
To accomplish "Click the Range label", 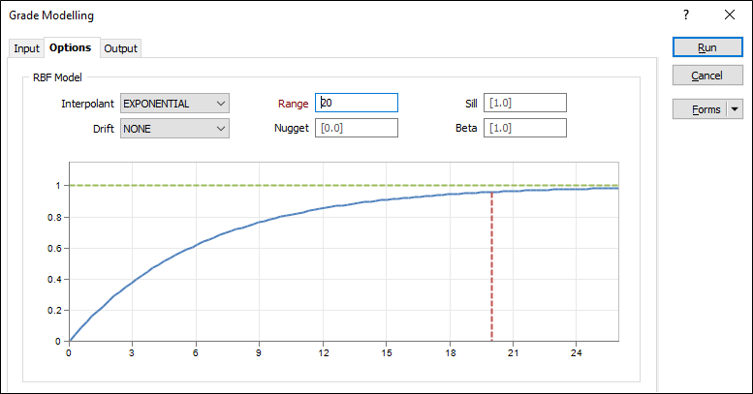I will (x=293, y=104).
